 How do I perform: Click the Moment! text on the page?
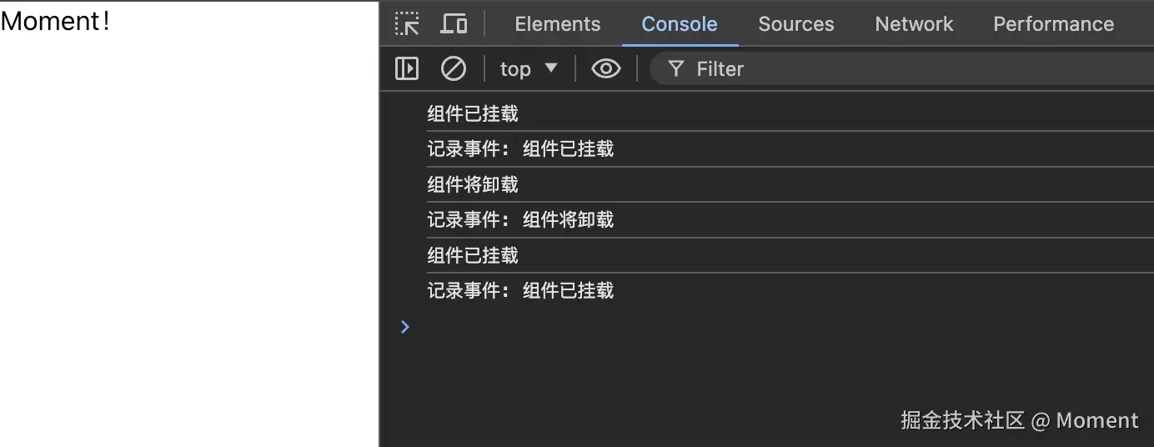pyautogui.click(x=55, y=22)
